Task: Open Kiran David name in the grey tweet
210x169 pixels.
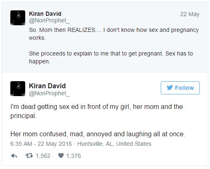Action: pyautogui.click(x=45, y=14)
